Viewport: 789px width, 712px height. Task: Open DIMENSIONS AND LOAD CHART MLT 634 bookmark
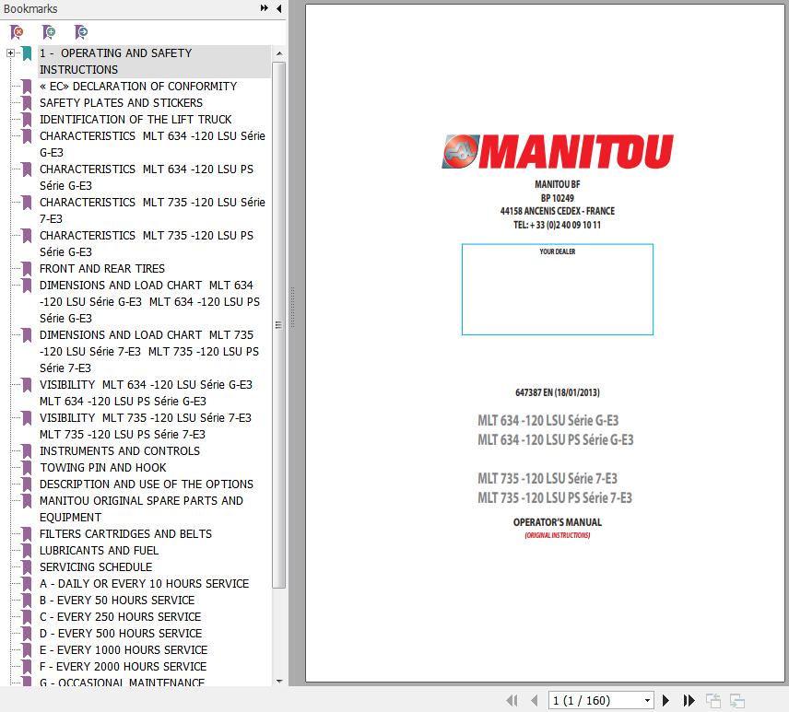pyautogui.click(x=150, y=302)
